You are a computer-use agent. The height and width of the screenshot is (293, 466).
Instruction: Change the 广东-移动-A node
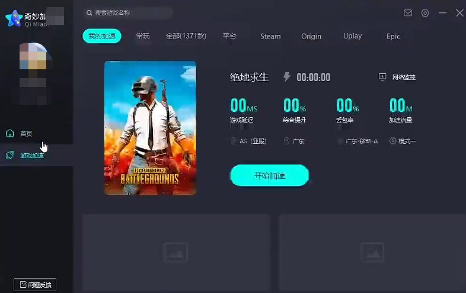(362, 141)
